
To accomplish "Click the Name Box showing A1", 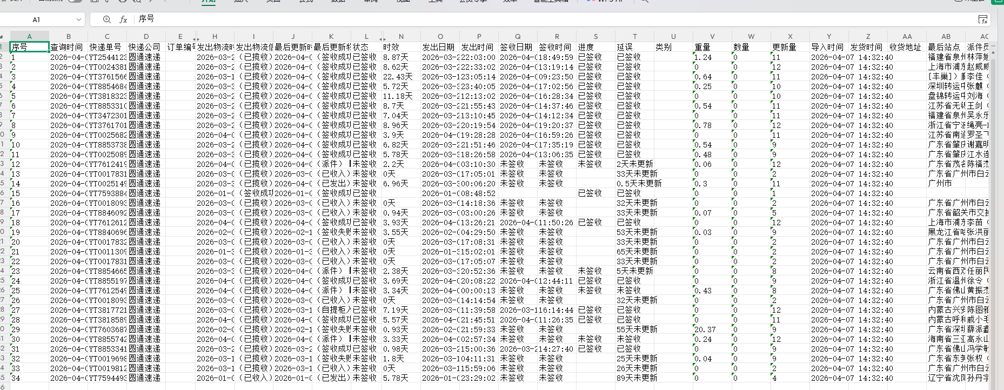I will click(36, 19).
